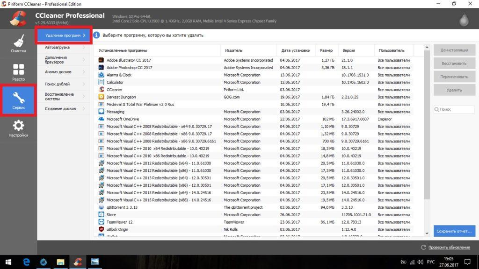
Task: Select Adobe Photoshop CC 2017 icon
Action: click(x=101, y=67)
